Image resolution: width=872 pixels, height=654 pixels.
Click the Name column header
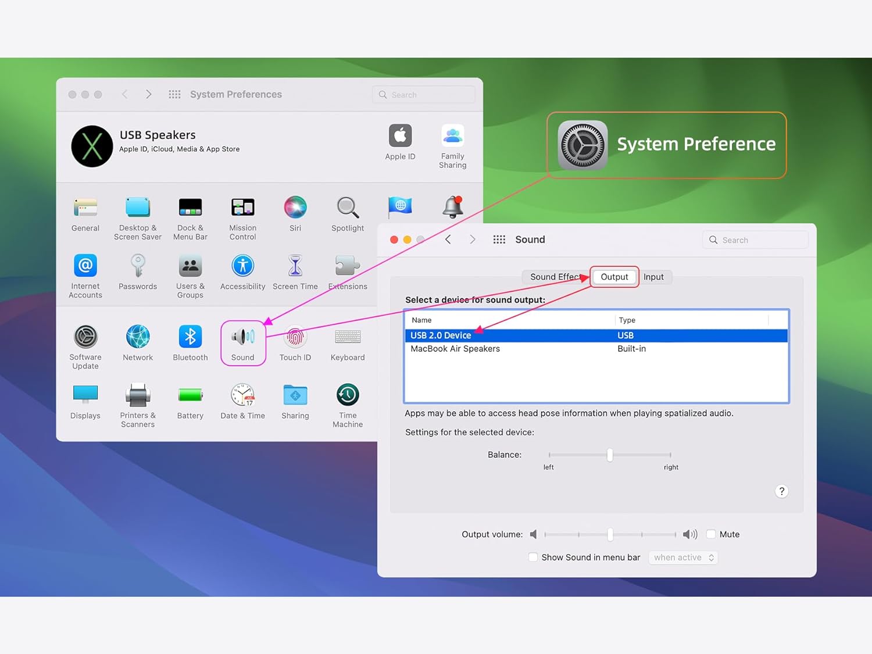(x=510, y=320)
